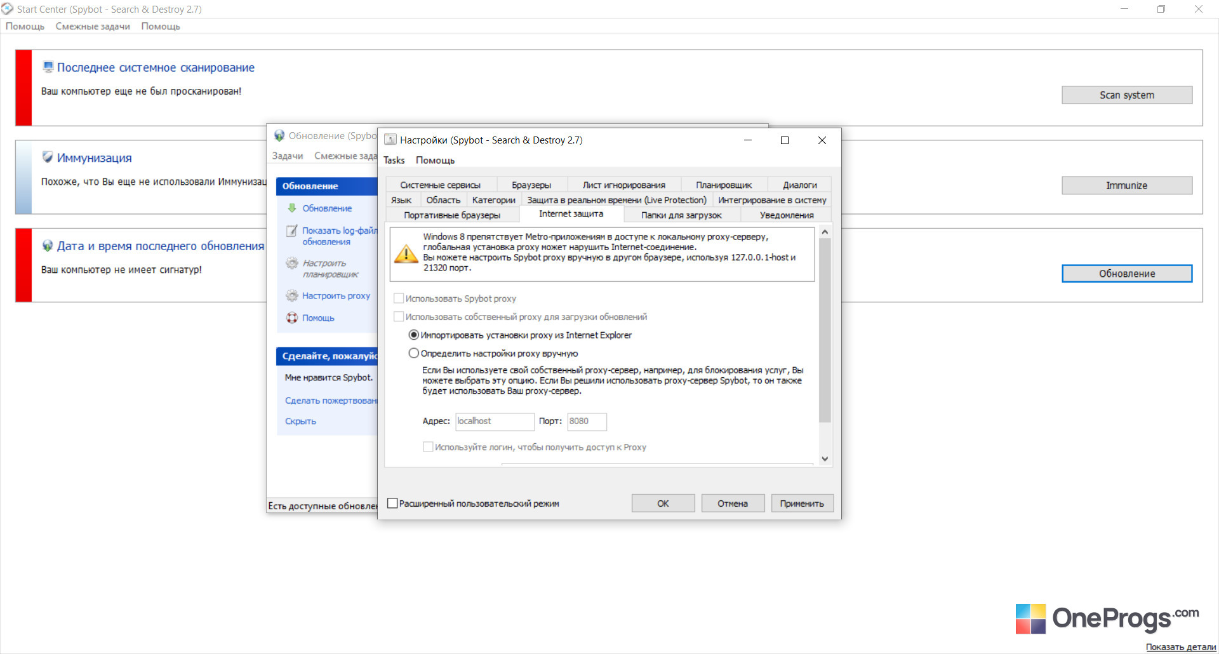Select Определить настройки proxy вручную option
Screen dimensions: 1219x654
[414, 353]
